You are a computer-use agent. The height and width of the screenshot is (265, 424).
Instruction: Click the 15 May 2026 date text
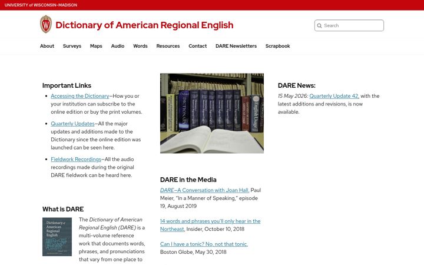pos(293,96)
